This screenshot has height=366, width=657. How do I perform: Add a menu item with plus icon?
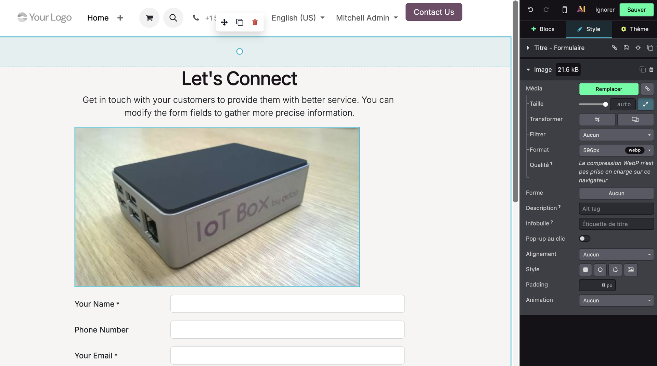tap(120, 18)
